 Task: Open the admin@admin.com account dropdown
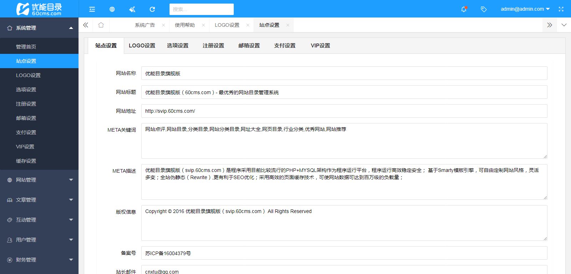[525, 9]
